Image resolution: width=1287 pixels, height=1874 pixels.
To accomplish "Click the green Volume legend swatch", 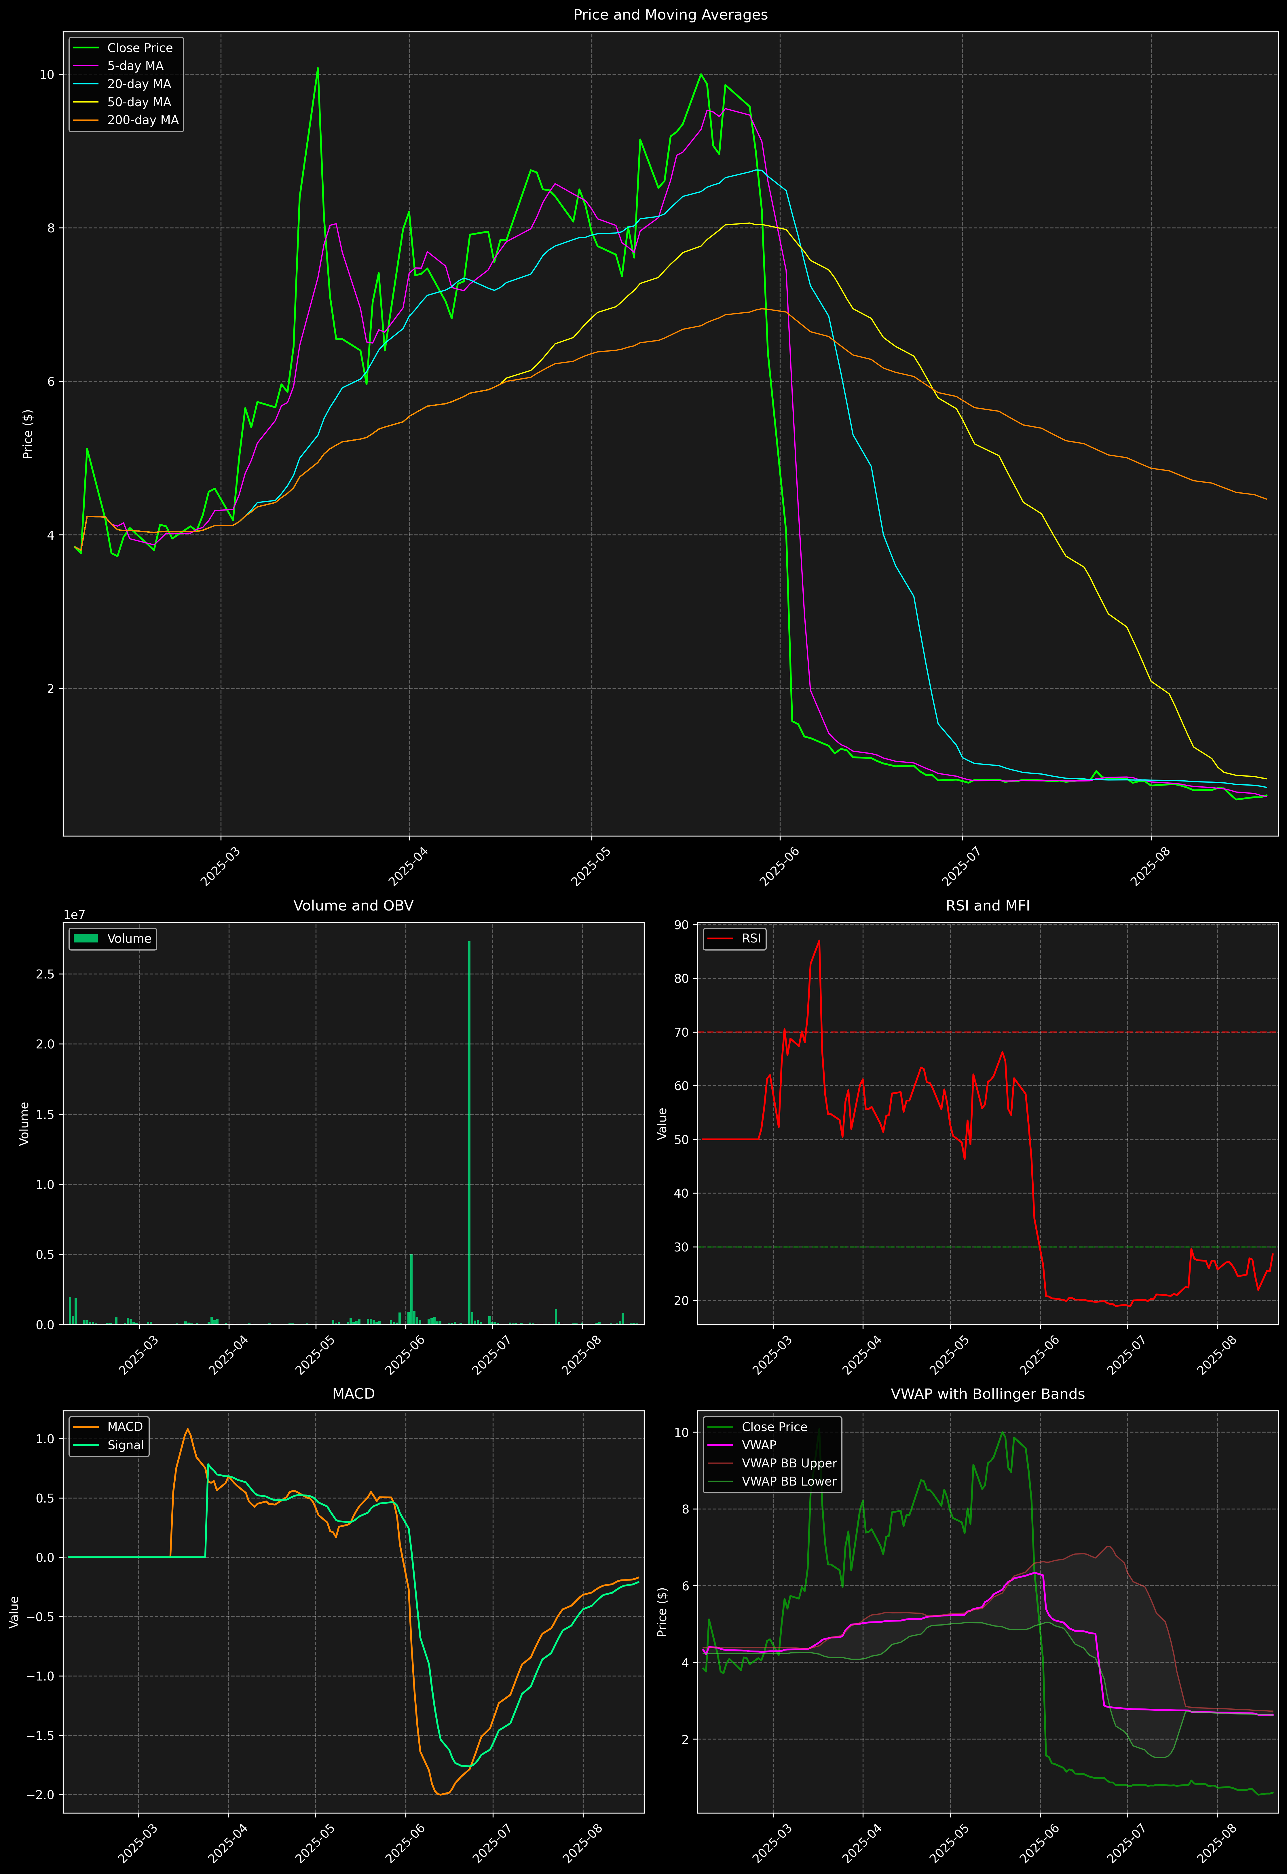I will pos(86,939).
